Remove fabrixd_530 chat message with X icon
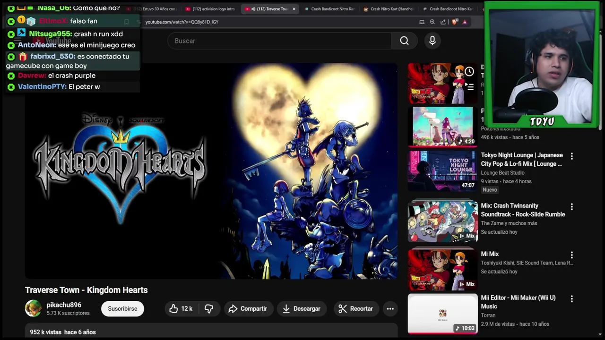This screenshot has height=340, width=605. tap(11, 57)
